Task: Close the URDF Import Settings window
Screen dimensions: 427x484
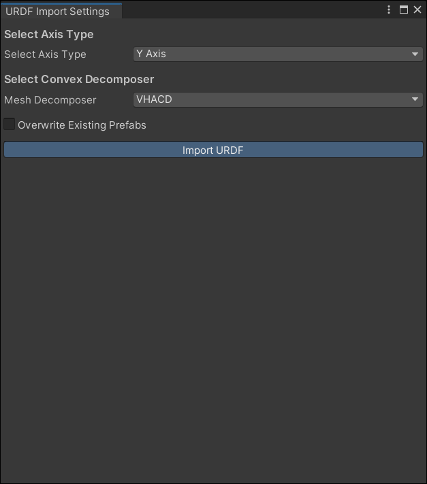Action: click(x=416, y=10)
